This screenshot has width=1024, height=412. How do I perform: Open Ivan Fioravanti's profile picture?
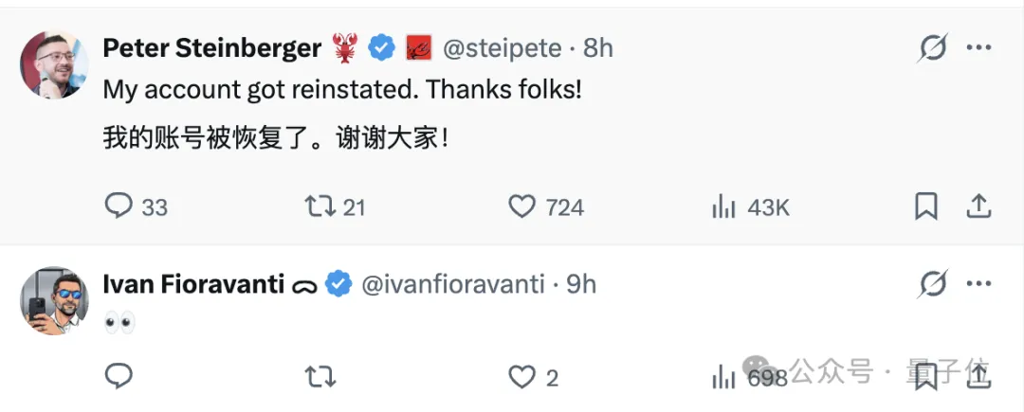point(54,300)
